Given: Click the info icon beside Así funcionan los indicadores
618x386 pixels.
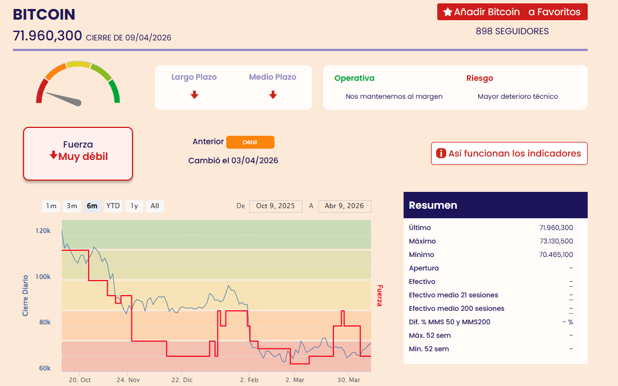Looking at the screenshot, I should point(441,153).
